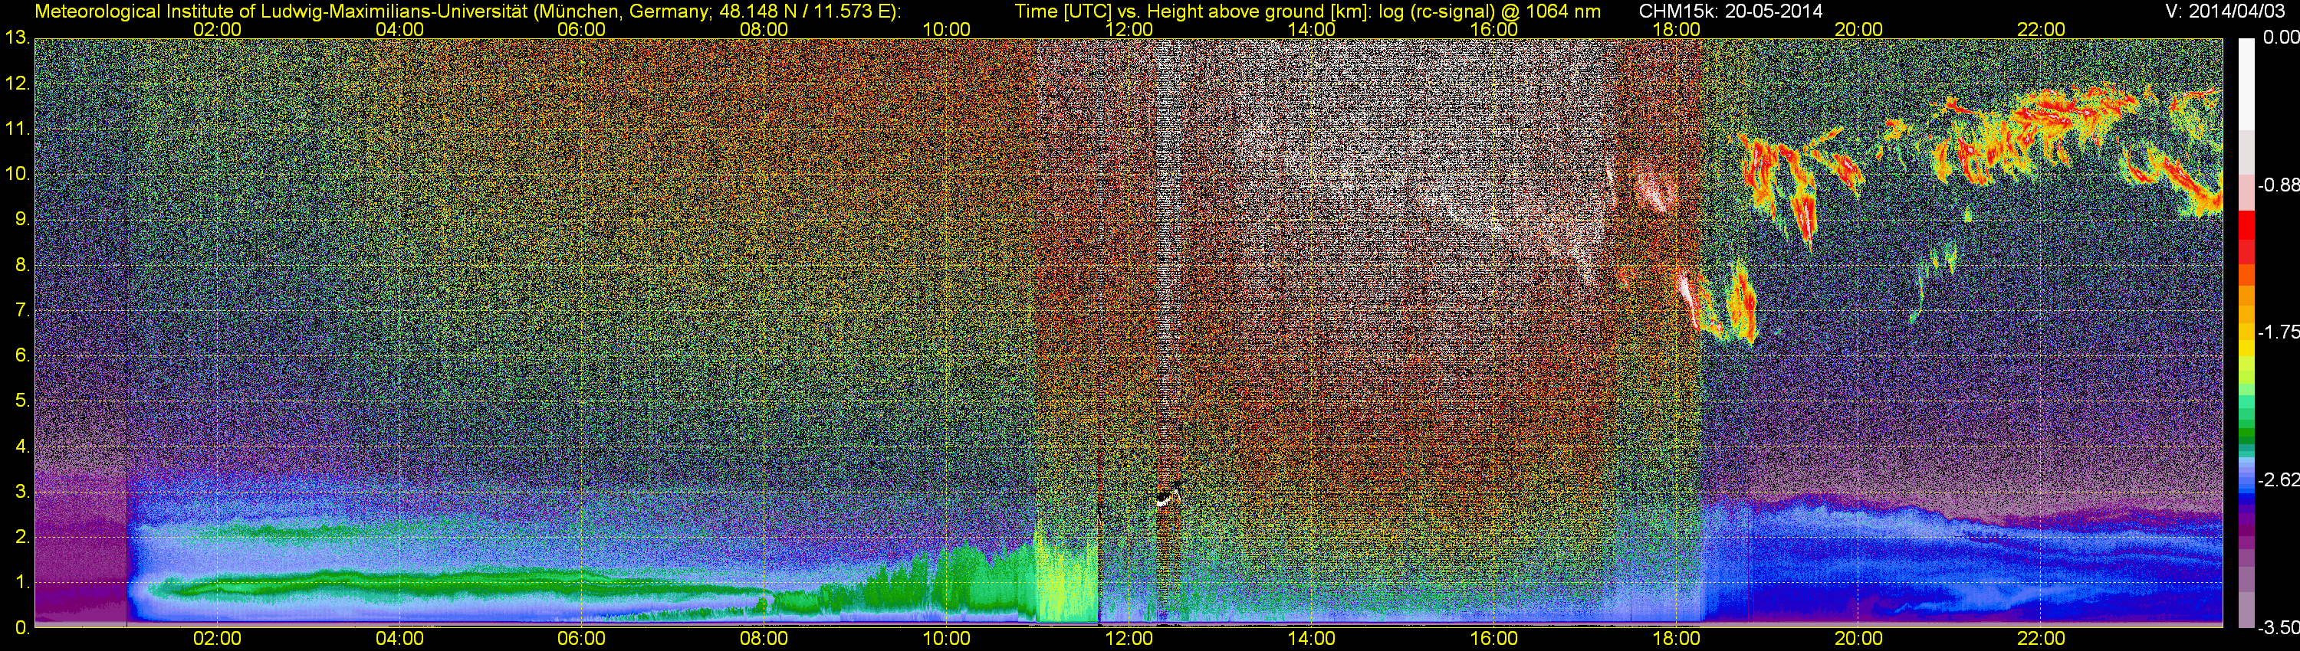Pick the 3. km height axis label

click(22, 492)
